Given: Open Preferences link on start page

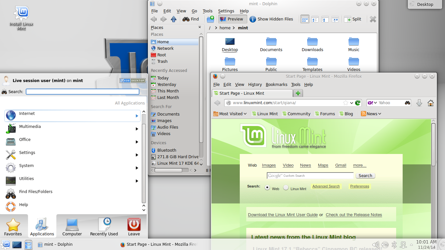Looking at the screenshot, I should [x=360, y=187].
